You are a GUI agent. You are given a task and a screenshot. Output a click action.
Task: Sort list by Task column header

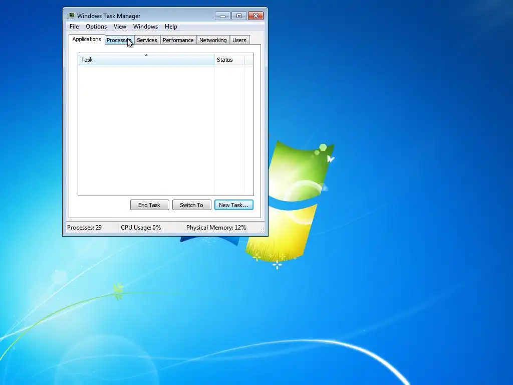click(146, 59)
